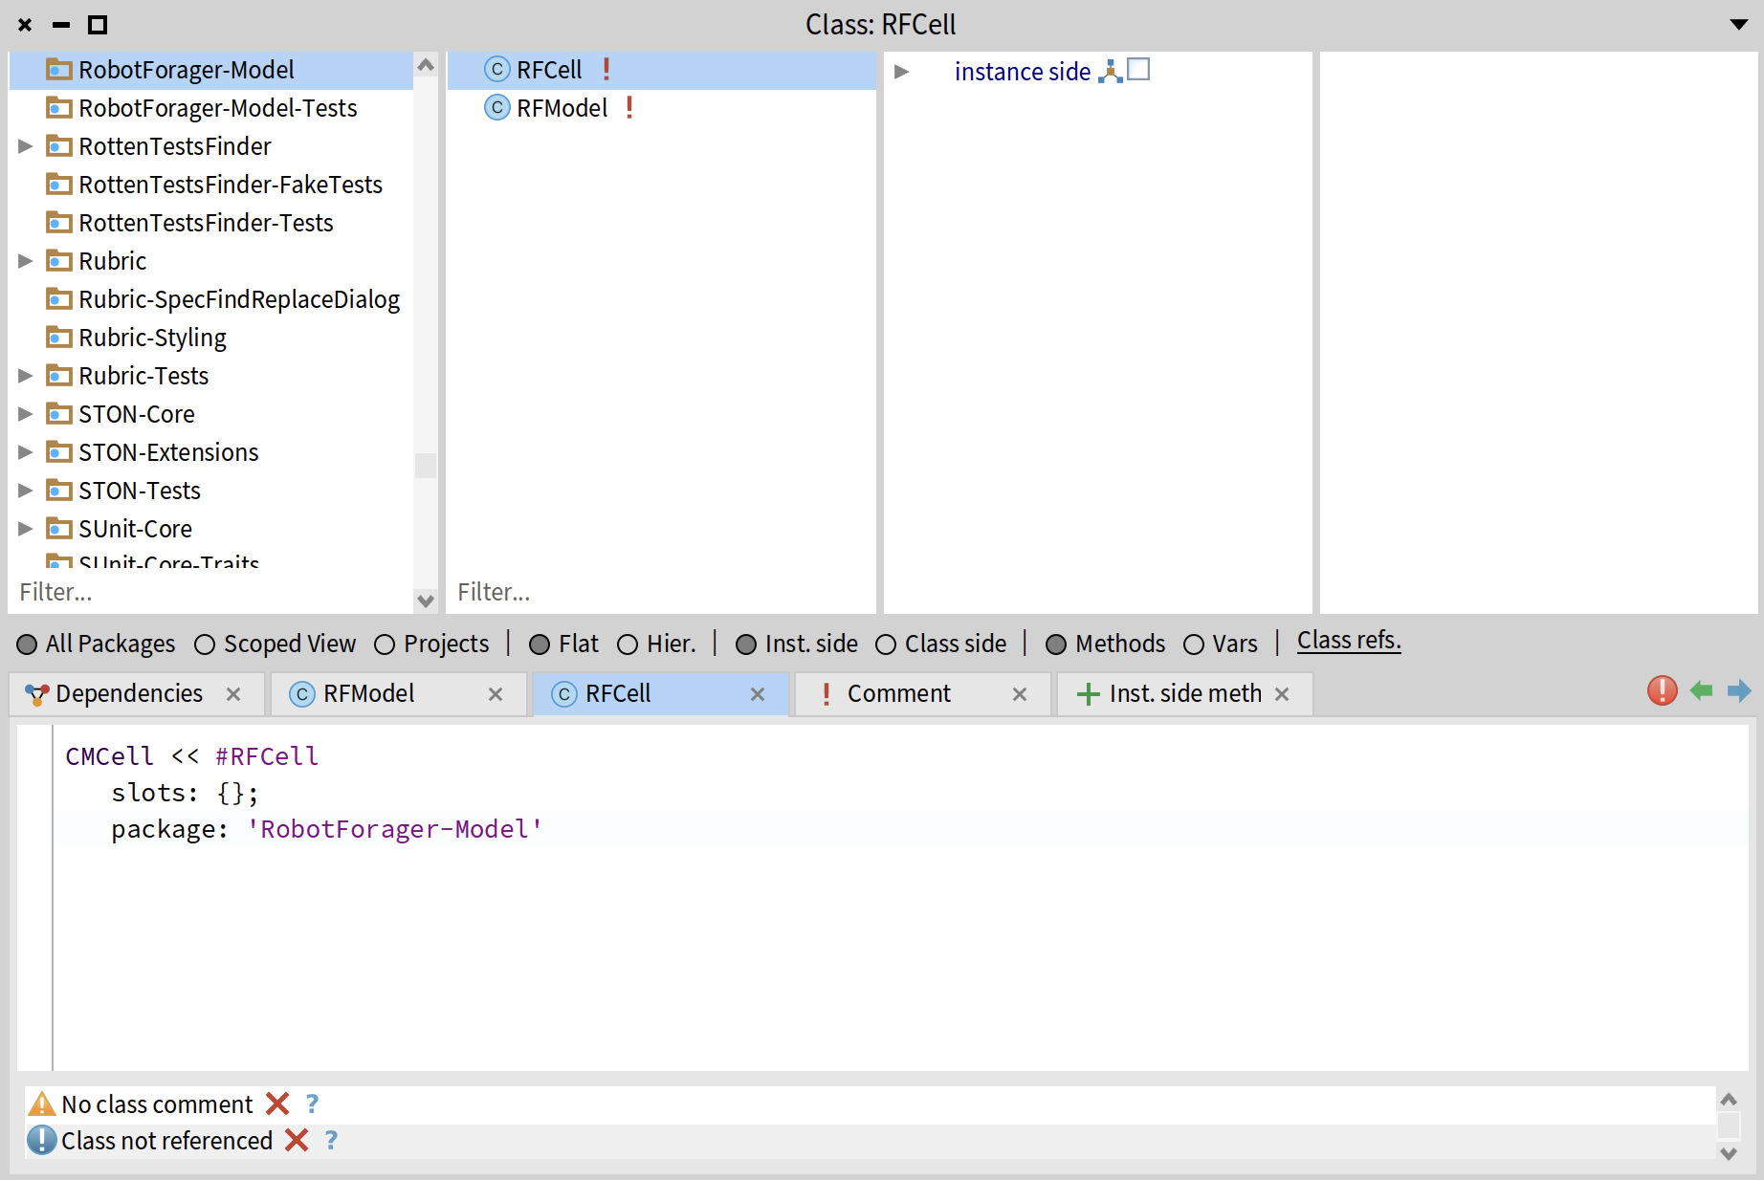Click the package Filter input field
The height and width of the screenshot is (1180, 1764).
click(210, 593)
